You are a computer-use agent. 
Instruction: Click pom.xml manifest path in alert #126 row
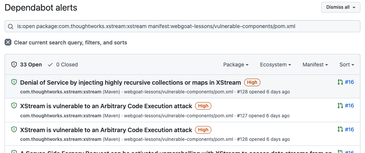pos(179,139)
